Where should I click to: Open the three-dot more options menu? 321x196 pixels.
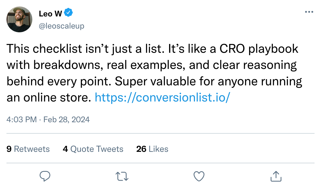(309, 12)
